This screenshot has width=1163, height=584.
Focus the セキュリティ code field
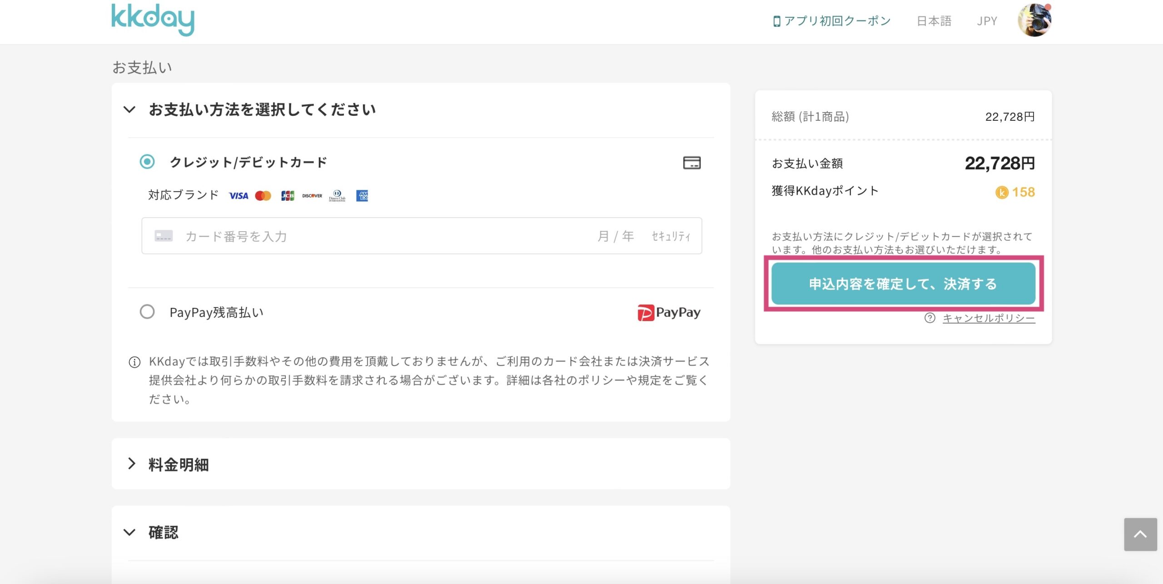pos(671,236)
